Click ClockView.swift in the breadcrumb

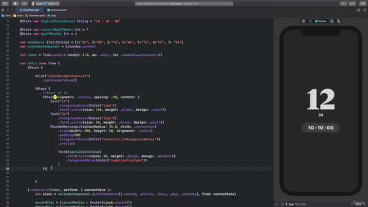[x=35, y=16]
